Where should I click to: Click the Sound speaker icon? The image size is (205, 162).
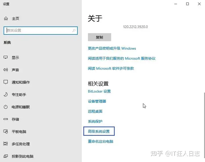pos(6,69)
